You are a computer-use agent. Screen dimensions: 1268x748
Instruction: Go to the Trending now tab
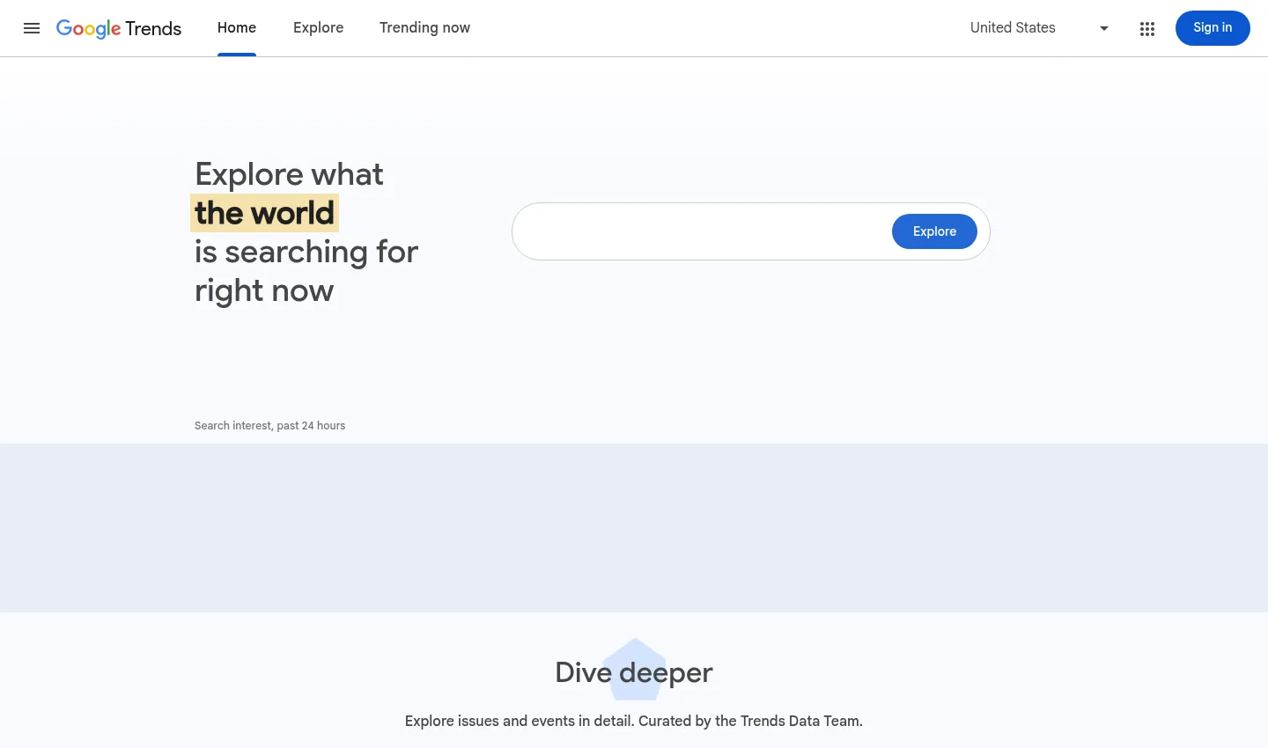coord(424,28)
